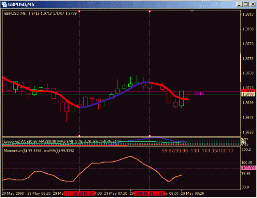Minimize the GBPUSD,M5 chart window

pos(239,5)
